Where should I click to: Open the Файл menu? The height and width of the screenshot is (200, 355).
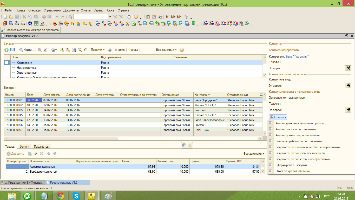coord(8,10)
